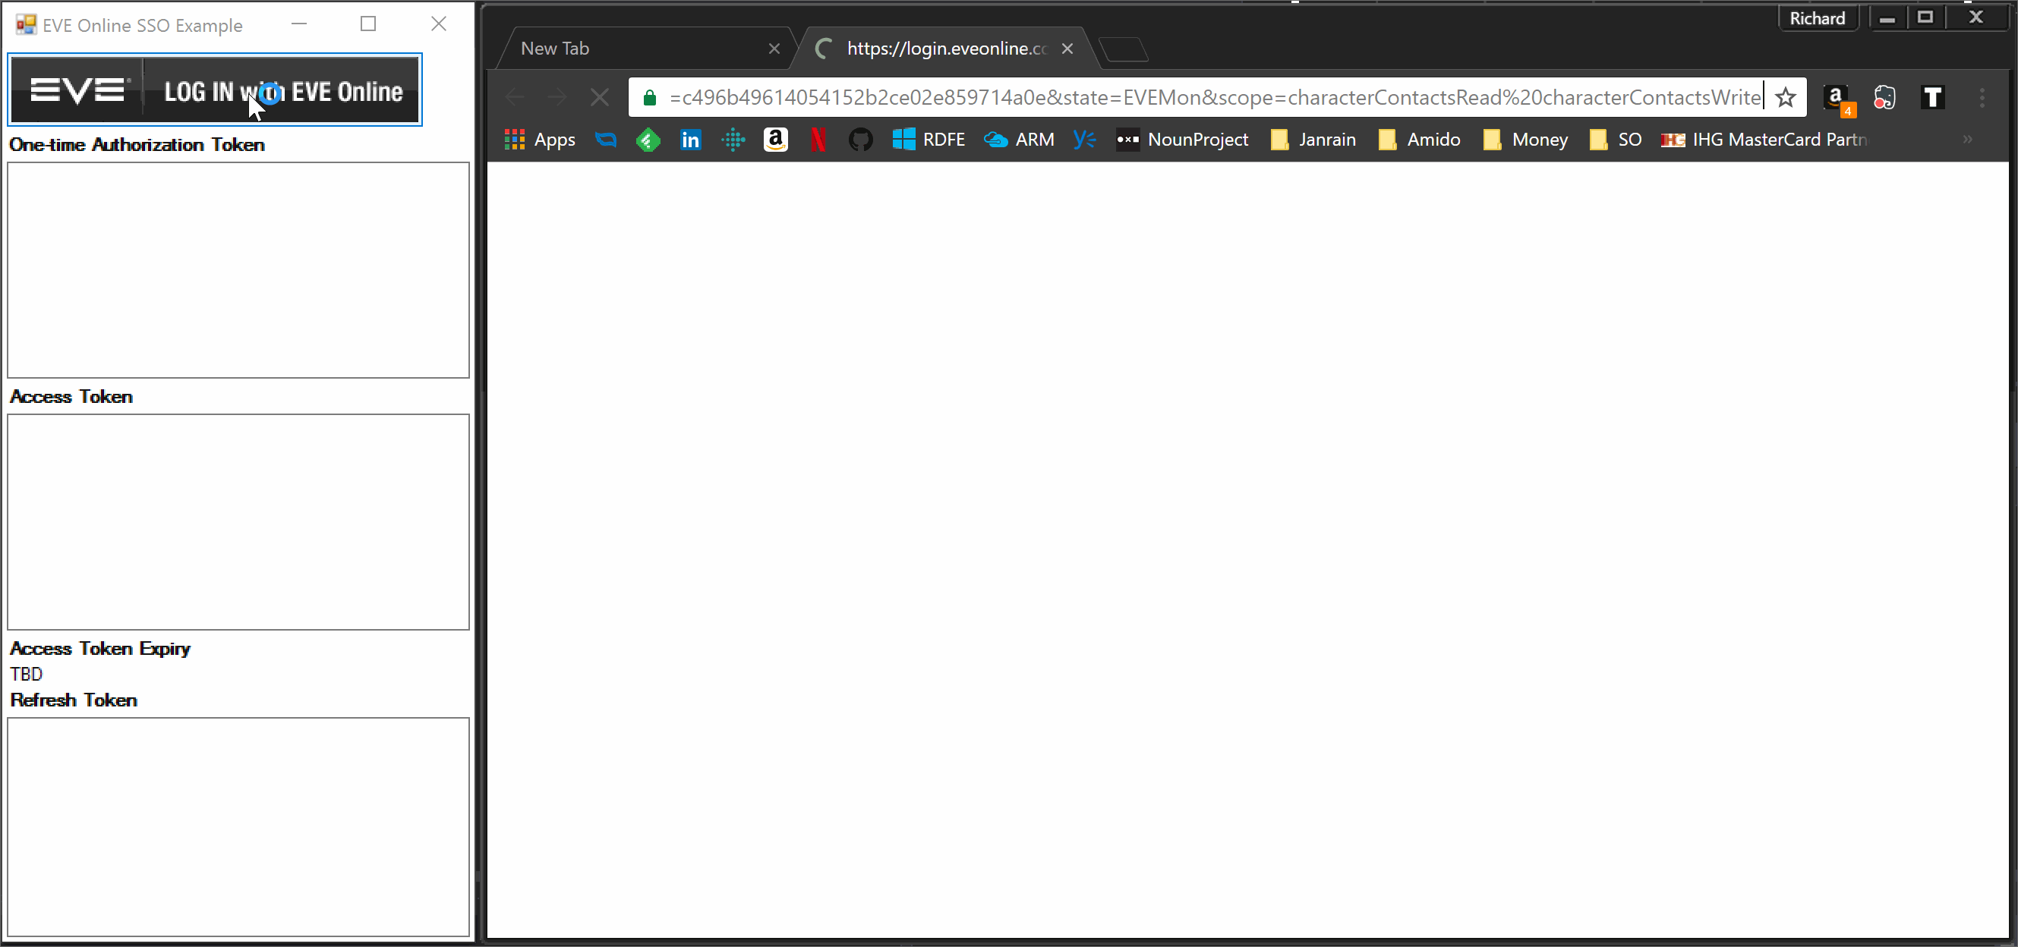2018x947 pixels.
Task: Stop page loading with the X button
Action: tap(599, 98)
